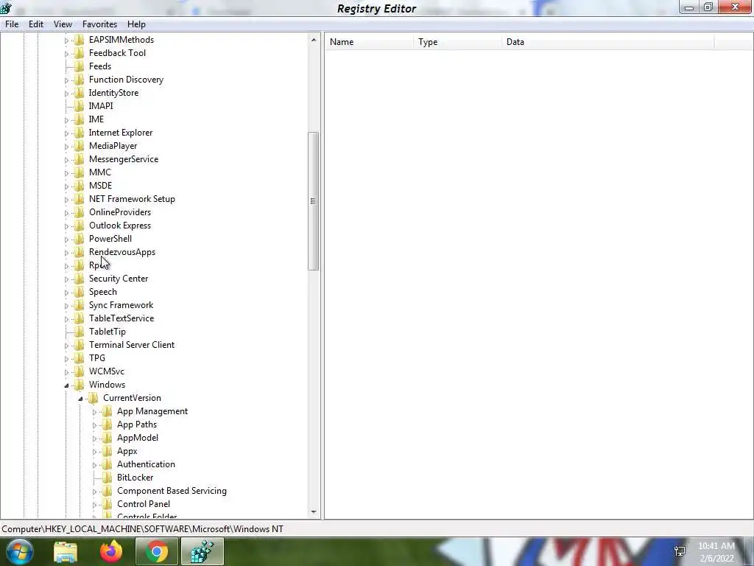Collapse the CurrentVersion key
Image resolution: width=754 pixels, height=566 pixels.
coord(80,399)
